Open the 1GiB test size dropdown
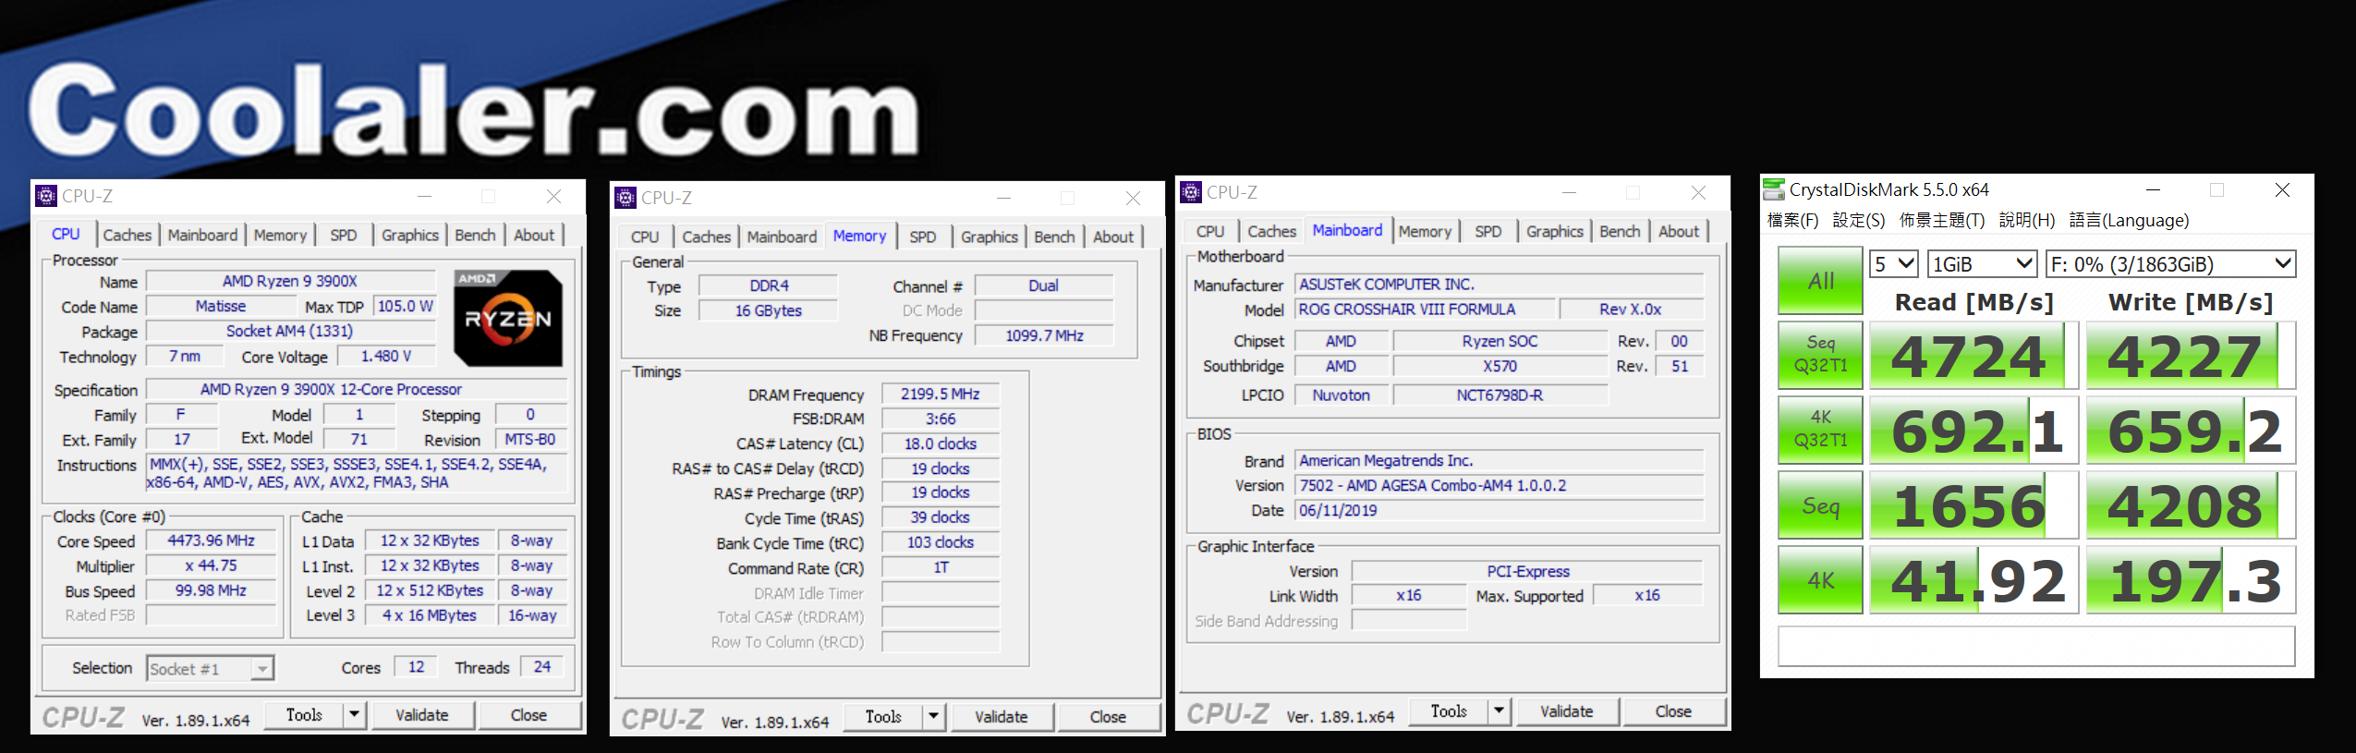 [x=1983, y=264]
